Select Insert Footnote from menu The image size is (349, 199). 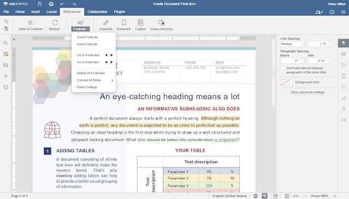point(93,37)
